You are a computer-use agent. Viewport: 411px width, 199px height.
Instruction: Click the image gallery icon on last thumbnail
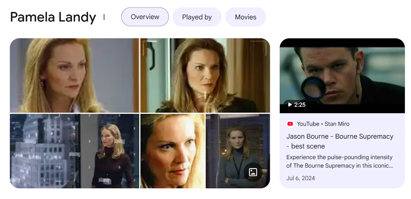pyautogui.click(x=253, y=172)
